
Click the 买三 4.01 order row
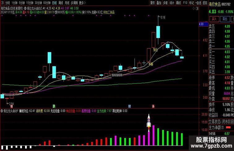pyautogui.click(x=219, y=62)
